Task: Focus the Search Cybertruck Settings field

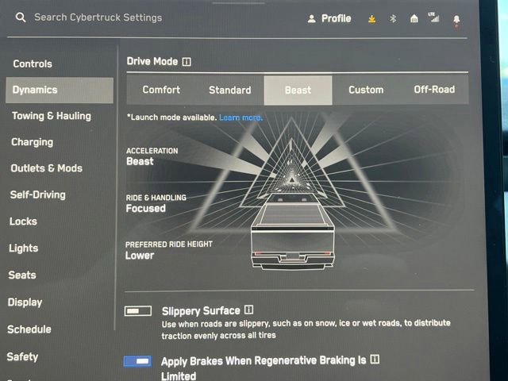Action: pyautogui.click(x=98, y=17)
